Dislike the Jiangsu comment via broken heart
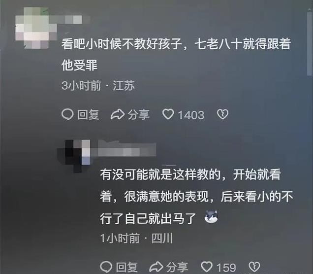This screenshot has width=313, height=274. [222, 114]
